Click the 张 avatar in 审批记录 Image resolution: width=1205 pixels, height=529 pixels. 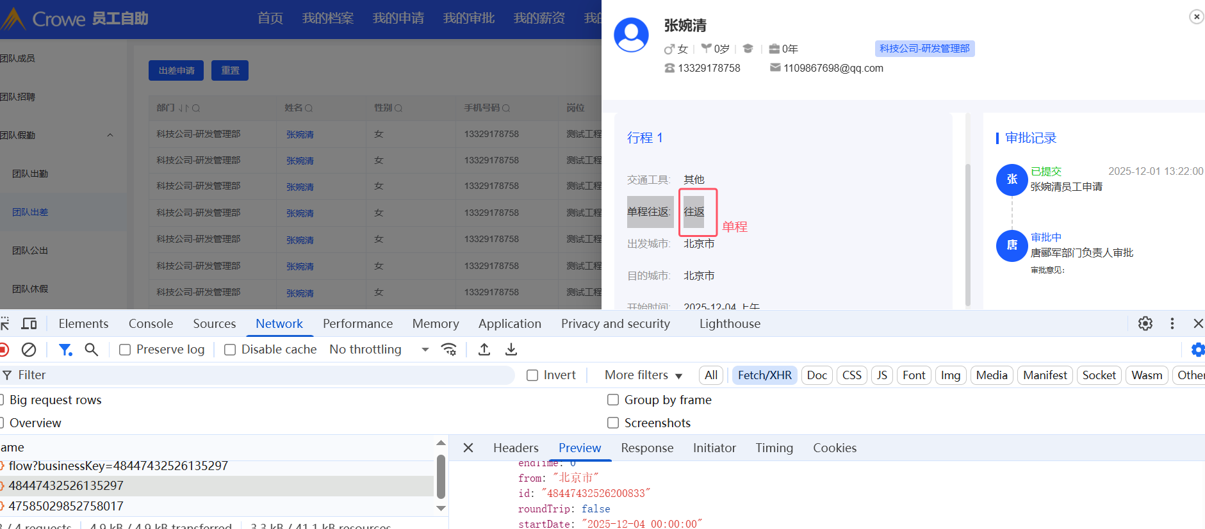point(1012,179)
